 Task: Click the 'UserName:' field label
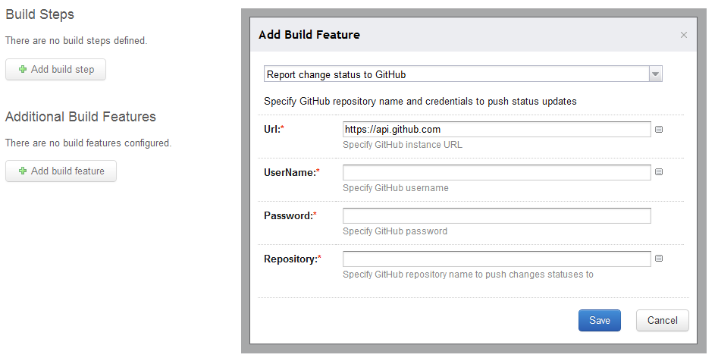point(289,173)
